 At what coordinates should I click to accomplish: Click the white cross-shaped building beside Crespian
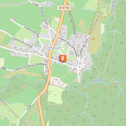[x=63, y=49]
